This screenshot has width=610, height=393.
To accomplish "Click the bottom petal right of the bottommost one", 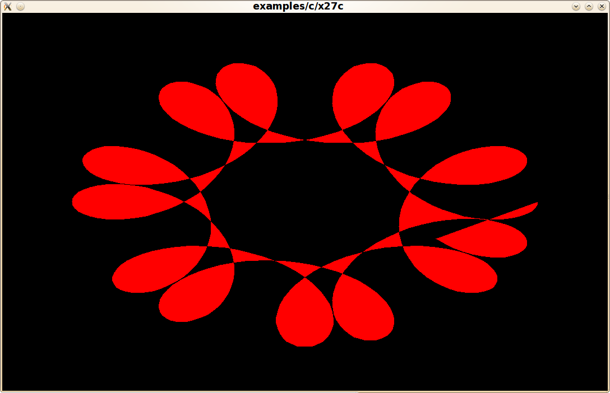I will point(362,311).
